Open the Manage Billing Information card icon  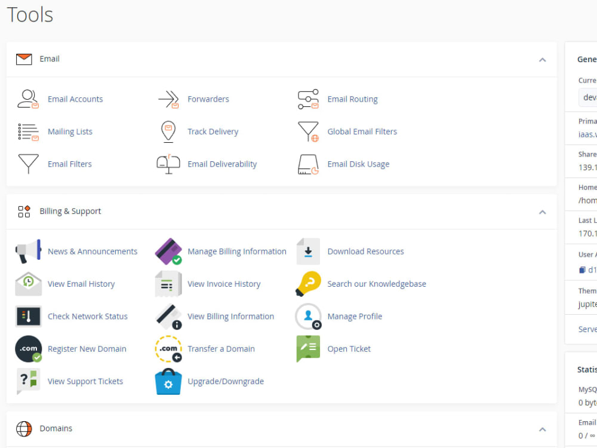click(x=168, y=251)
